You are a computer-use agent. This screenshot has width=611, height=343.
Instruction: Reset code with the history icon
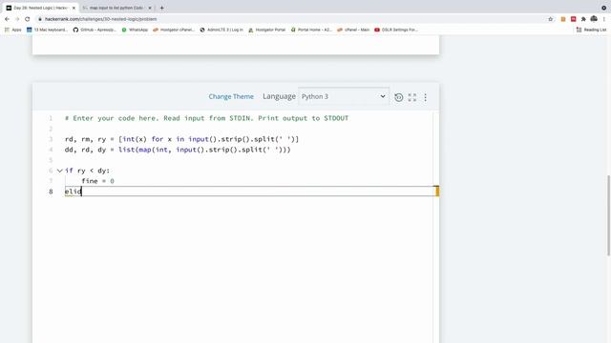click(398, 97)
